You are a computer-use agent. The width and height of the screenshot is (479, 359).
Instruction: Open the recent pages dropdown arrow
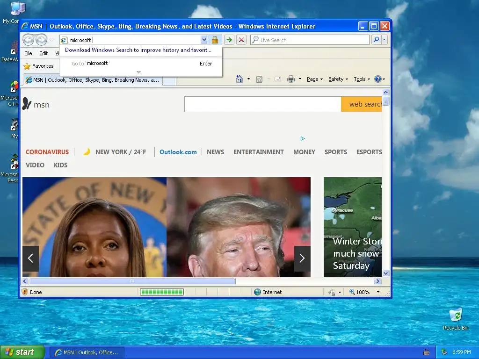coord(51,40)
